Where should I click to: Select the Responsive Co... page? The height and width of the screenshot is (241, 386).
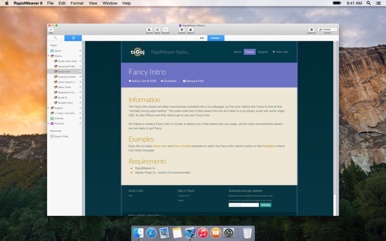67,92
